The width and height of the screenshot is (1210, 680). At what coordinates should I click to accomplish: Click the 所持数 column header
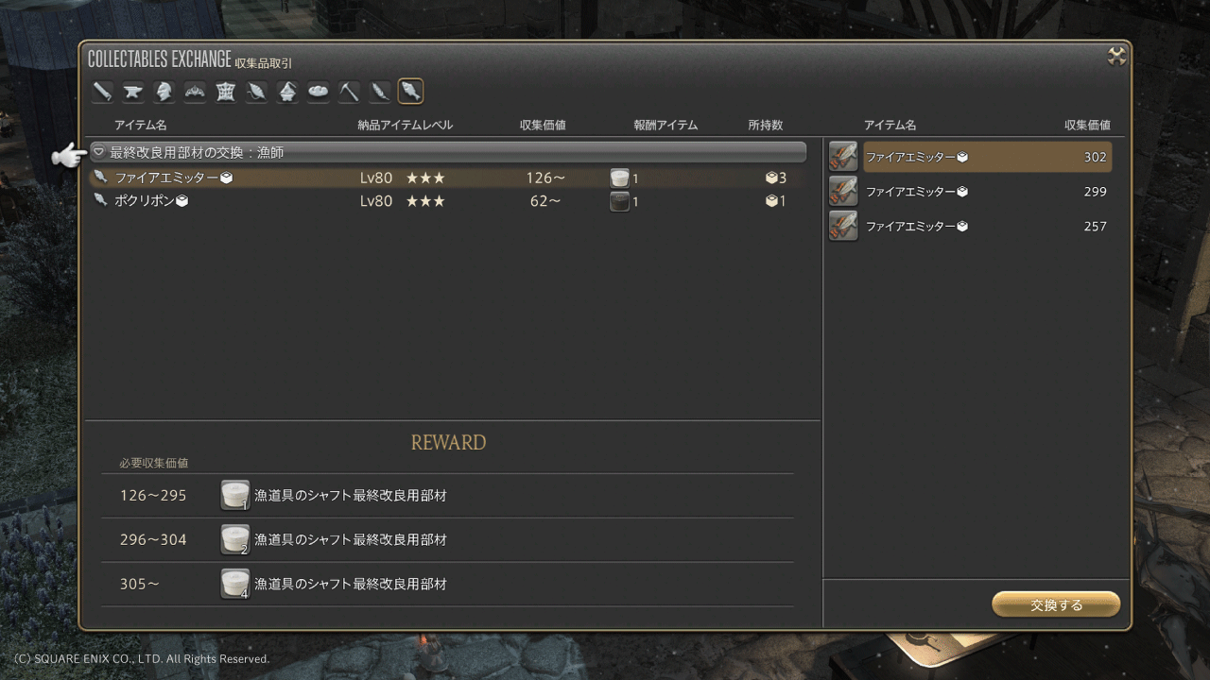[765, 125]
